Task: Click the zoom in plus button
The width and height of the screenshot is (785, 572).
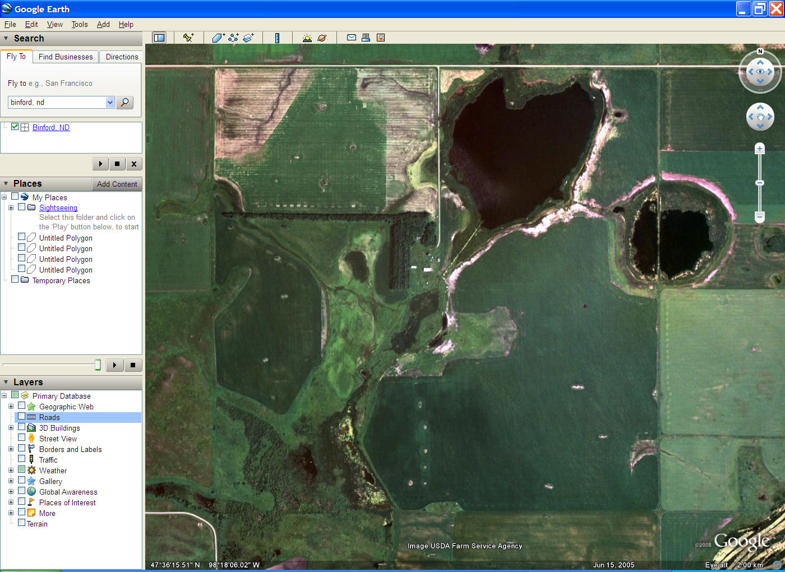Action: tap(760, 149)
